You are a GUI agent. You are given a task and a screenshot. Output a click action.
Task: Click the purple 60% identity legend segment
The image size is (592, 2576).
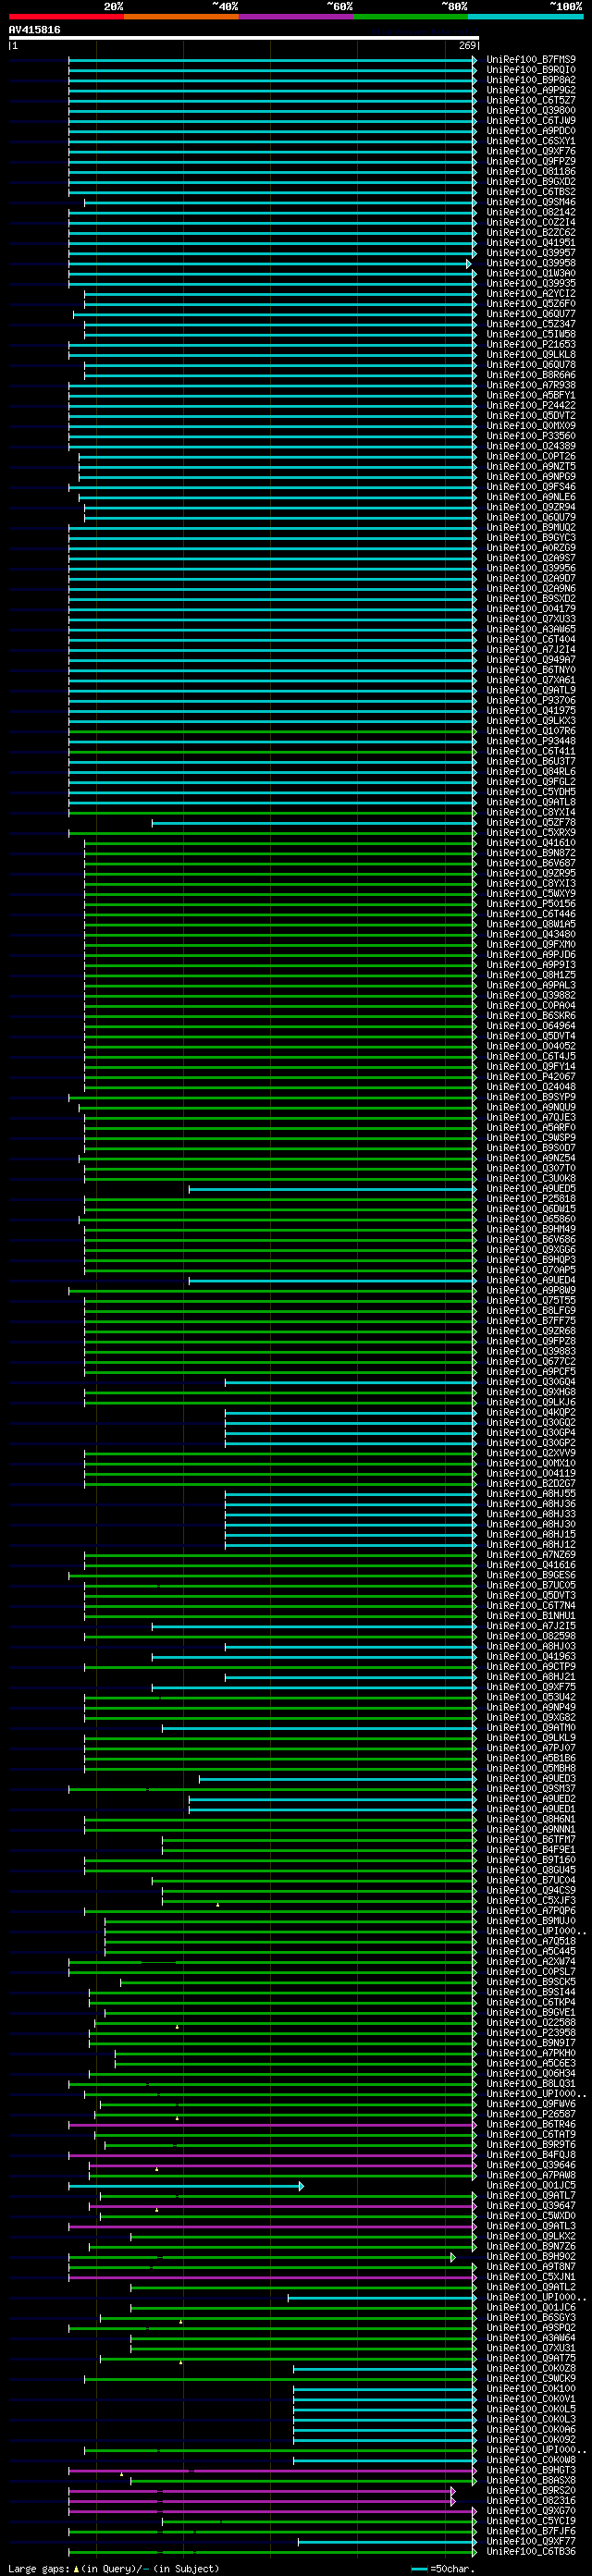click(x=296, y=16)
